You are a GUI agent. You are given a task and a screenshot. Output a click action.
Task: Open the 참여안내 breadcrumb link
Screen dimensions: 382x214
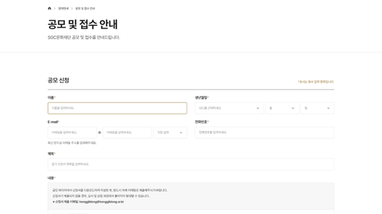pos(63,9)
